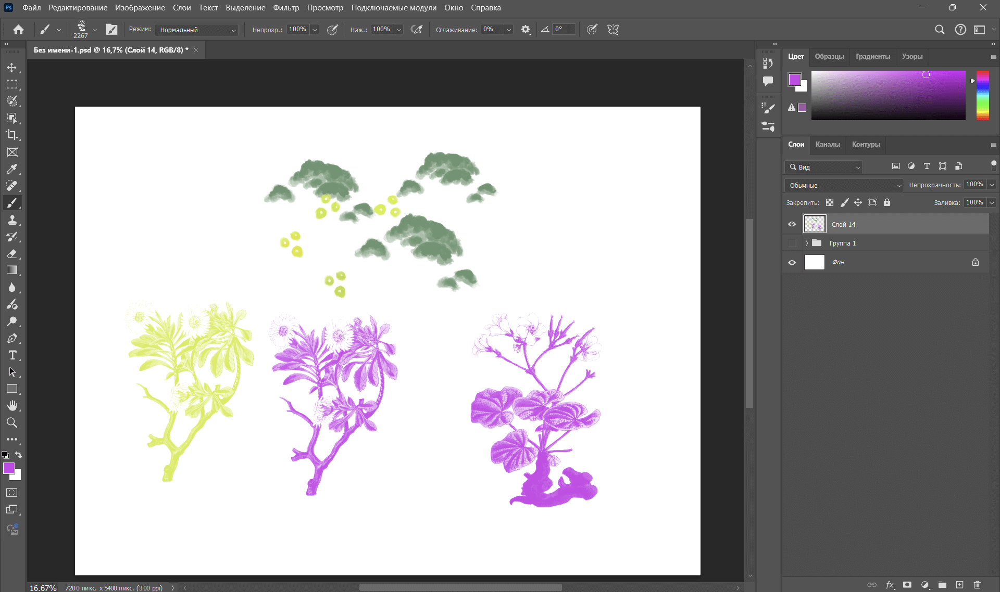Click the rainbow hue slider strip
1000x592 pixels.
(x=983, y=95)
